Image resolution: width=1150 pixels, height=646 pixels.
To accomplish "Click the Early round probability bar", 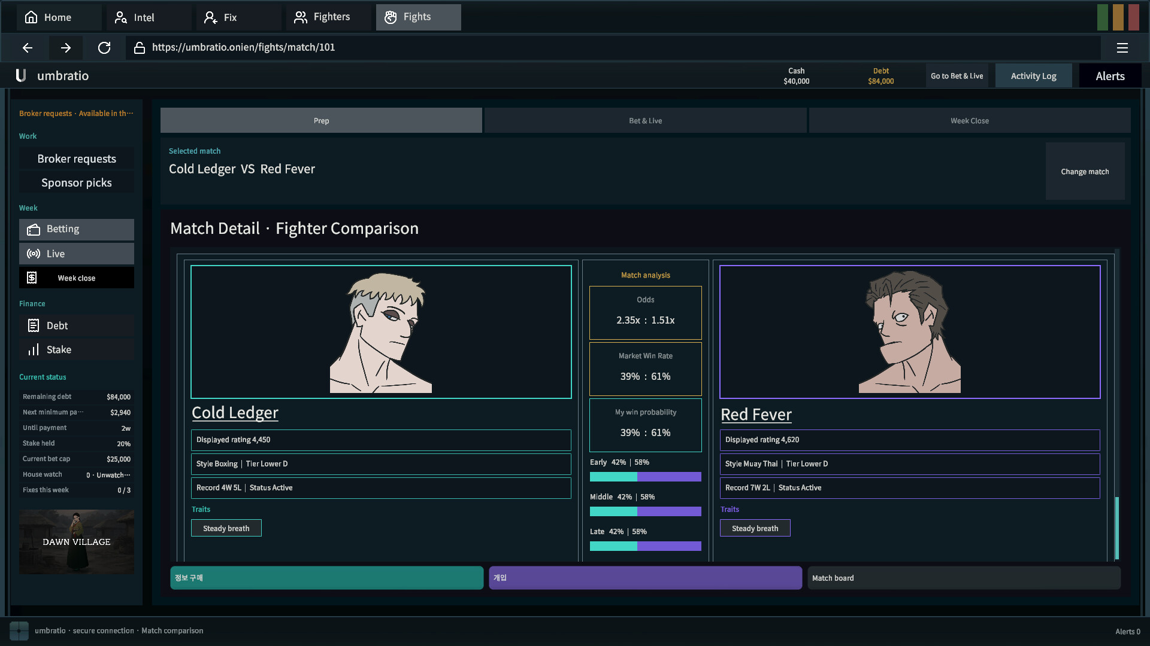I will 645,477.
